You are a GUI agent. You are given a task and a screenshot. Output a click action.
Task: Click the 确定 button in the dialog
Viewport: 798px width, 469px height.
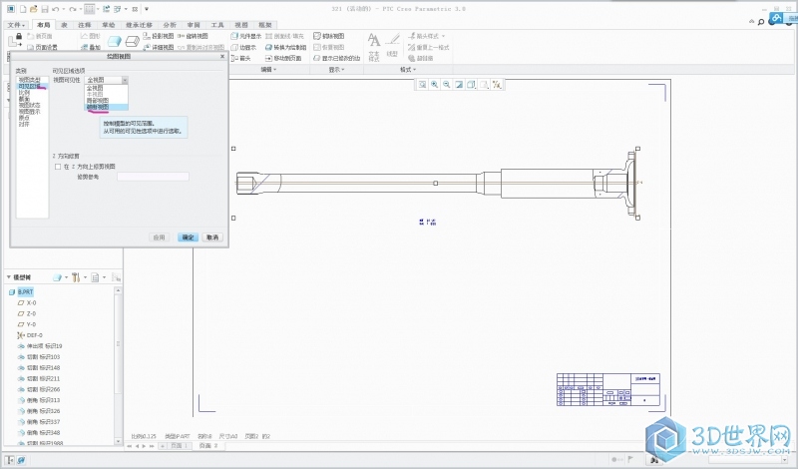188,237
